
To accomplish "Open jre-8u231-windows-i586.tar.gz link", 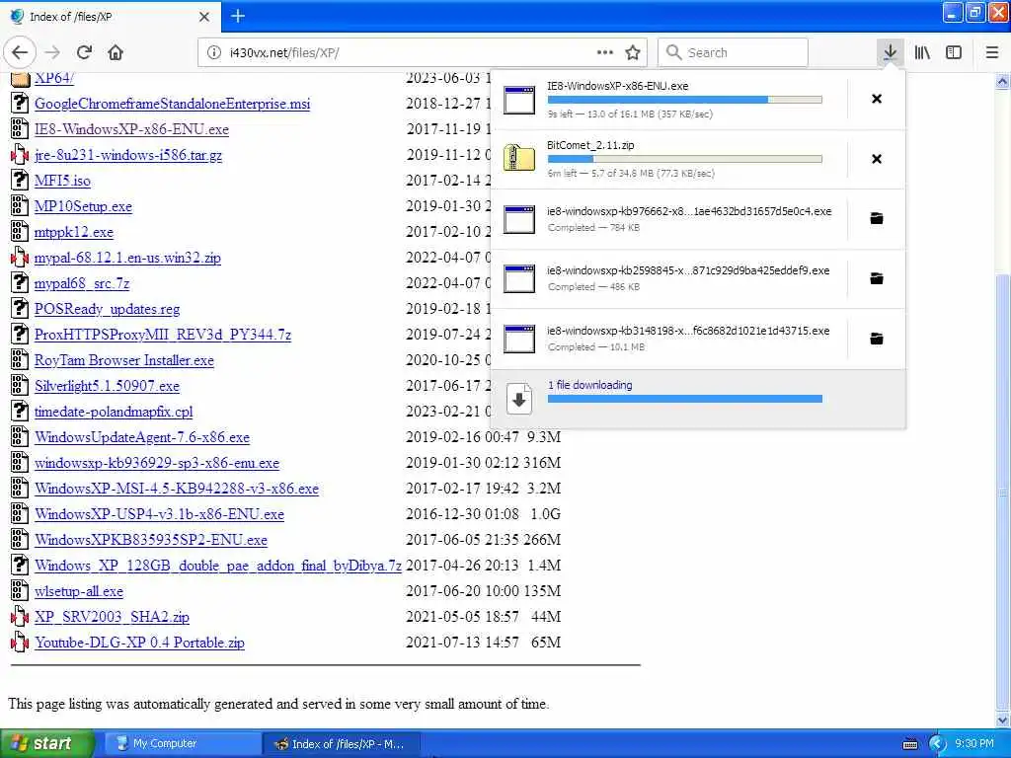I will [x=128, y=155].
